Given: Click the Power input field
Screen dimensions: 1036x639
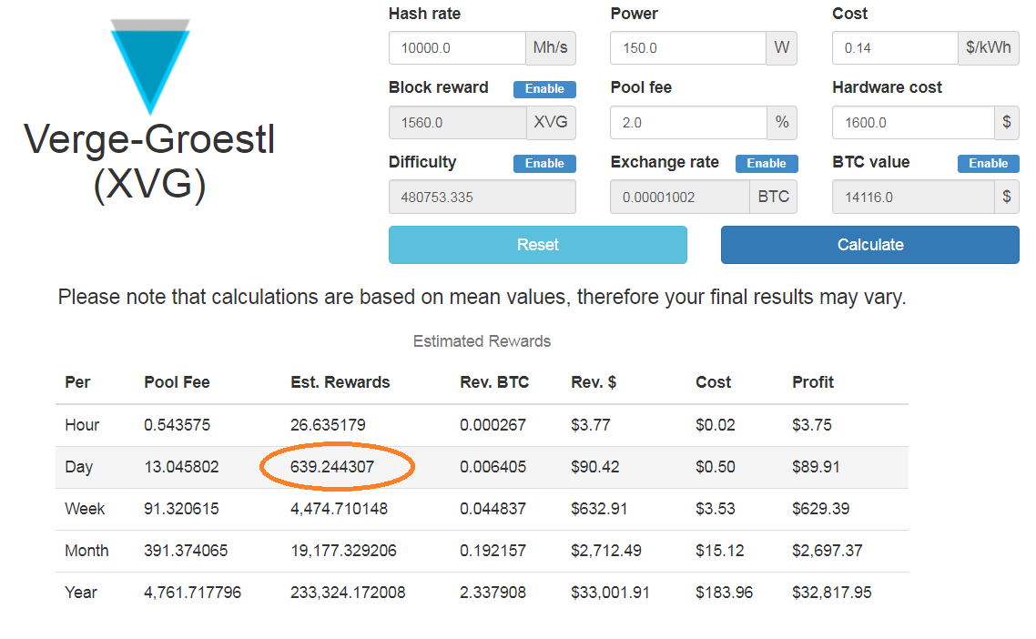Looking at the screenshot, I should click(x=688, y=48).
